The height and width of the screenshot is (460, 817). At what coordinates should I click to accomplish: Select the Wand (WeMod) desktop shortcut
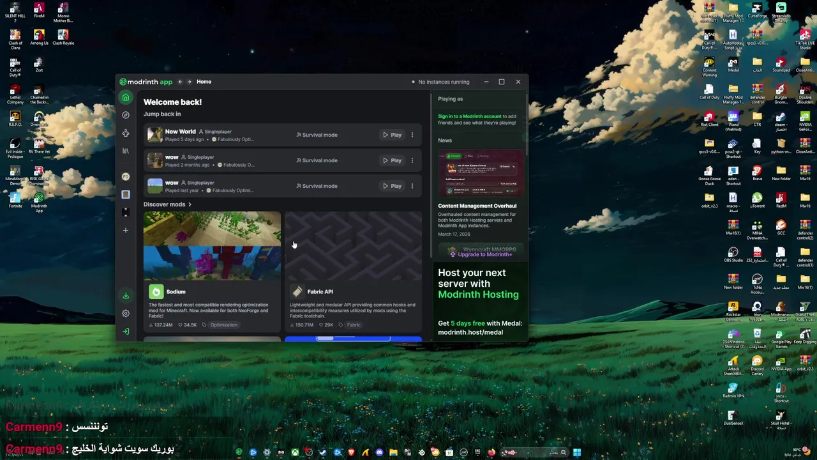tap(733, 121)
